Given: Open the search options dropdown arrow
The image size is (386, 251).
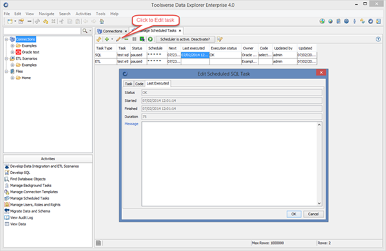Looking at the screenshot, I should pyautogui.click(x=90, y=31).
